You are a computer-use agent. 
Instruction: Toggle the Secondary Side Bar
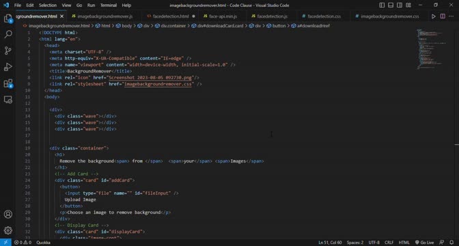[400, 5]
